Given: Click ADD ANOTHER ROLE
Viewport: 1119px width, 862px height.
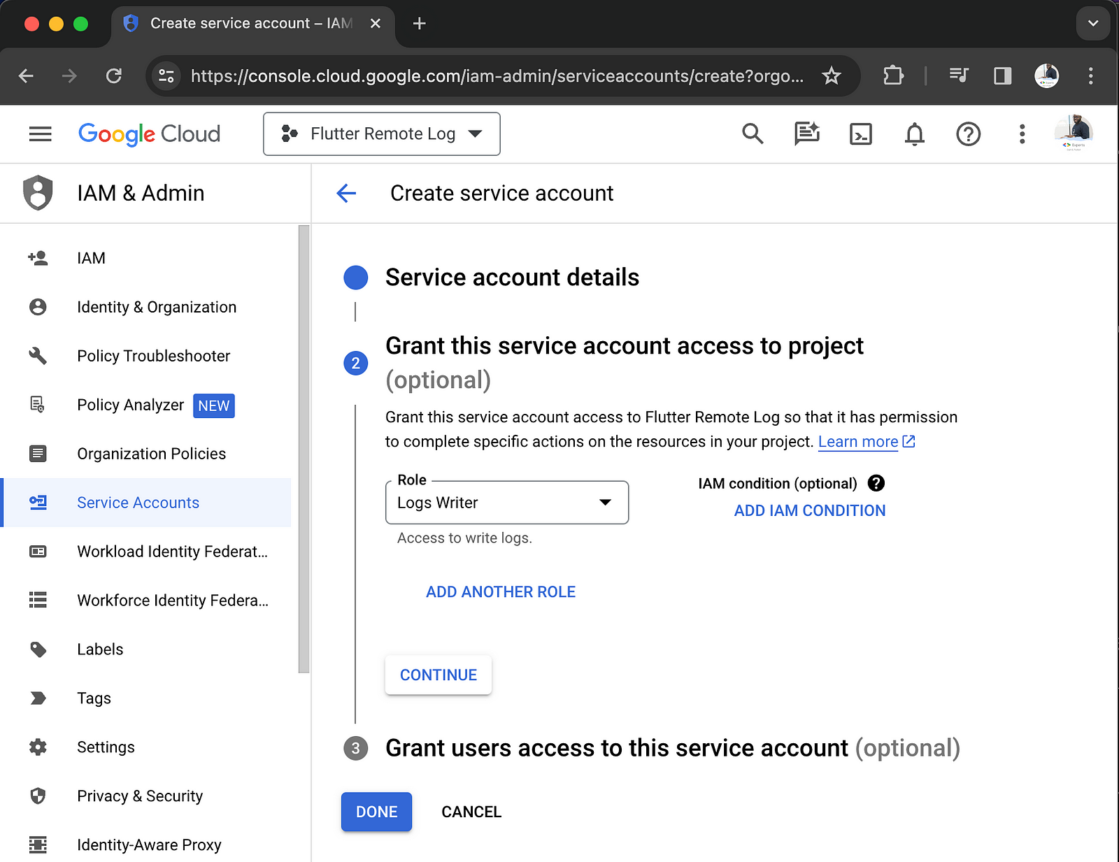Looking at the screenshot, I should click(501, 592).
